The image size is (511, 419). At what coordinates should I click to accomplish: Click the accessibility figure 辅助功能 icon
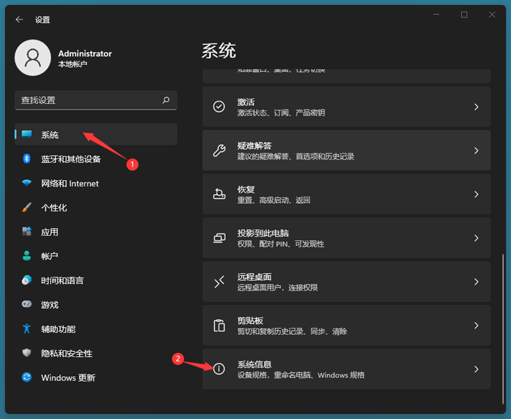27,329
